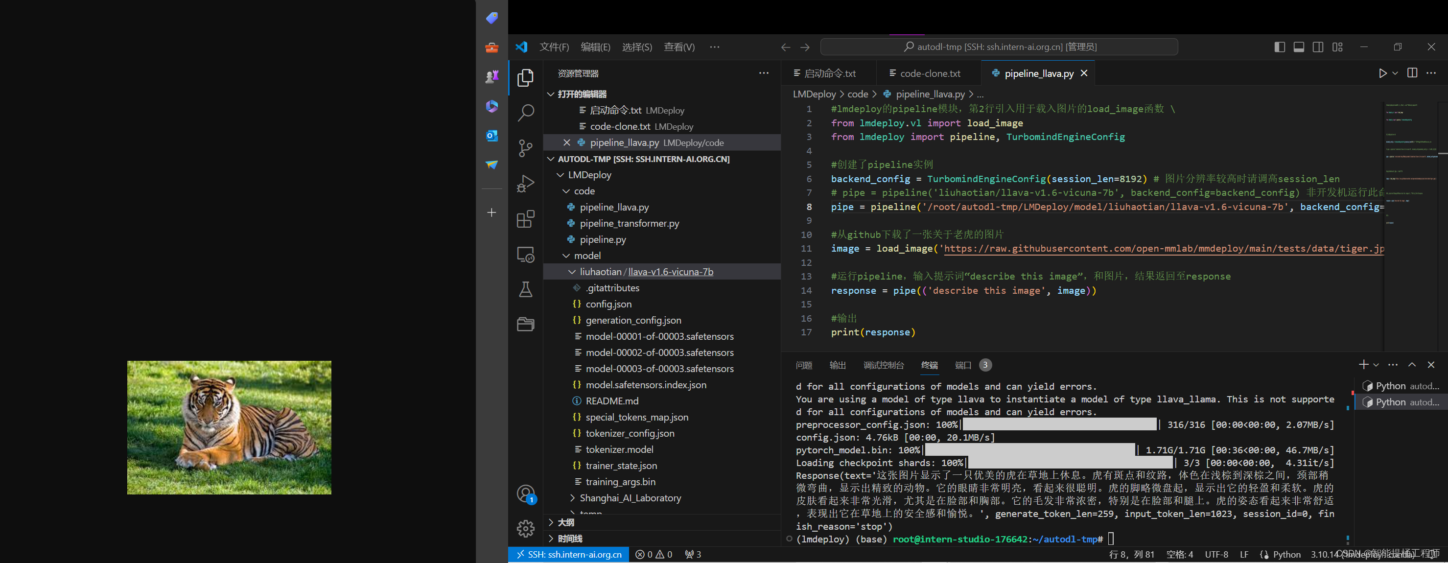Click SSH: ssh.intern-ai.org.cn in the status bar

(569, 555)
